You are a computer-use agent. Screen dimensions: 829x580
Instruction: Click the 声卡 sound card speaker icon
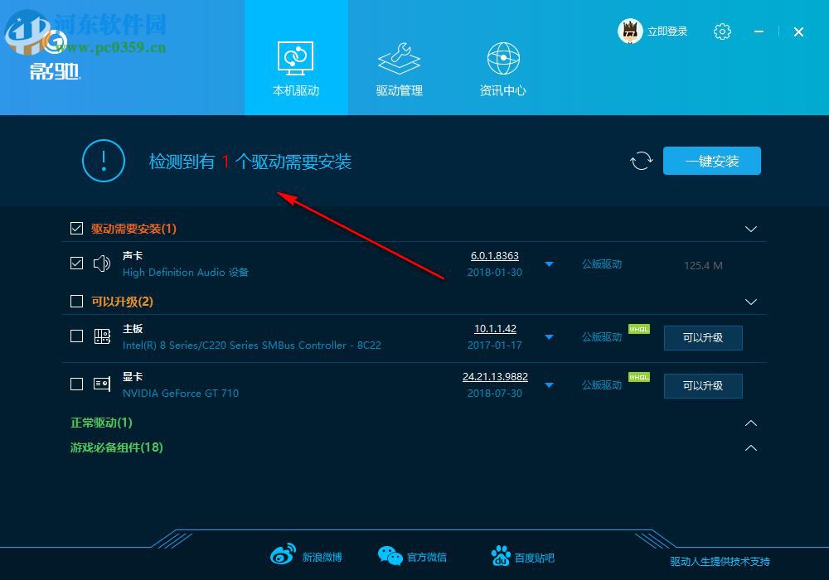(101, 263)
